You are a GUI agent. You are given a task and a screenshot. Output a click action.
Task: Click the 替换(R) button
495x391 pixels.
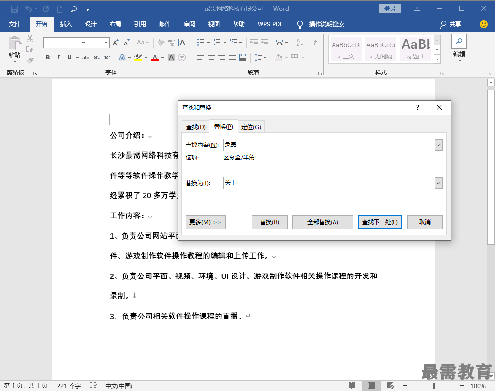click(x=270, y=222)
